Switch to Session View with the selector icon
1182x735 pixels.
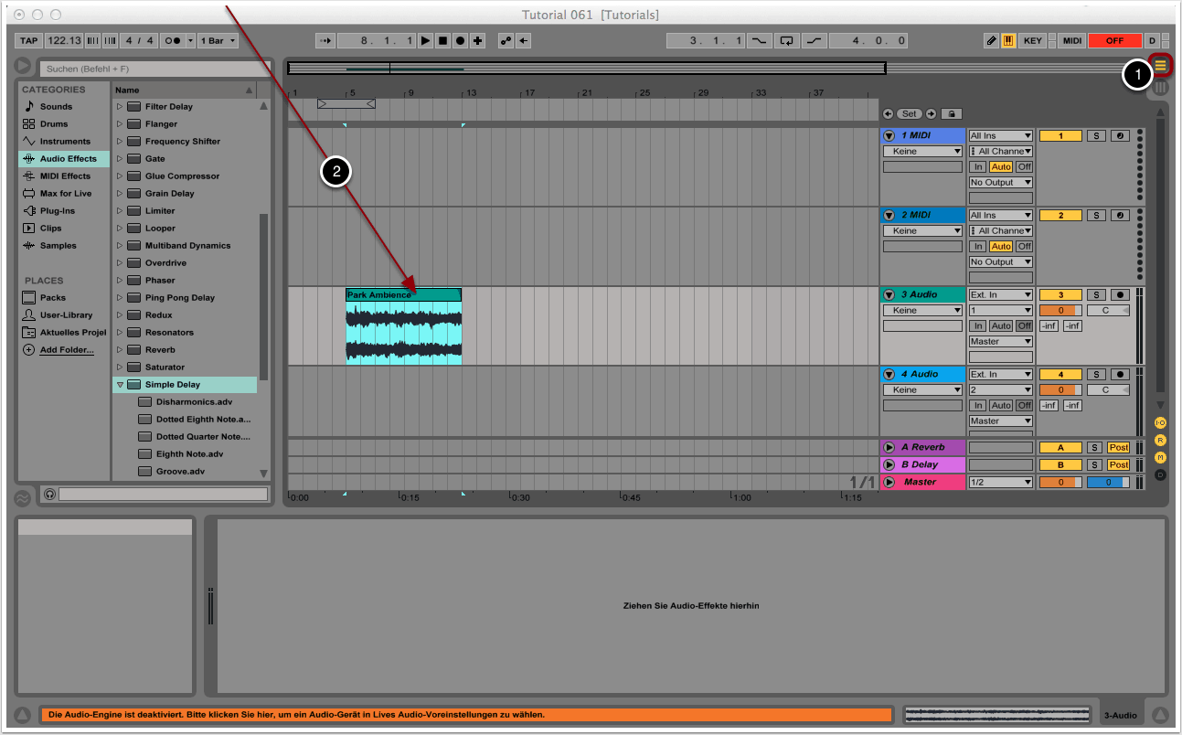coord(1161,88)
